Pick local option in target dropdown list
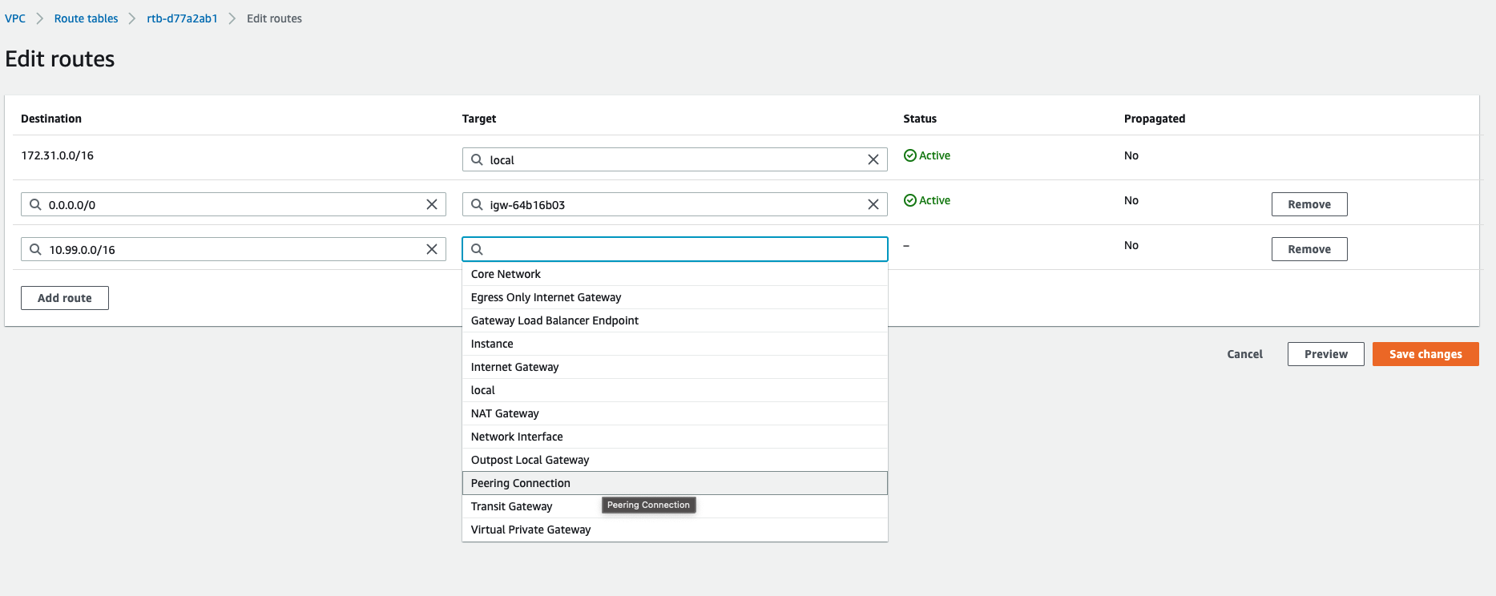The image size is (1496, 596). coord(675,390)
